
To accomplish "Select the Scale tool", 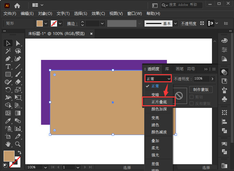I will coord(18,90).
